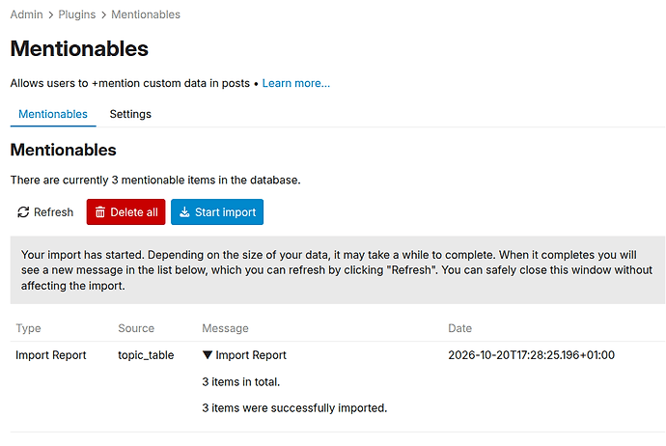Viewport: 666px width, 446px height.
Task: Switch to the Mentionables tab
Action: click(x=53, y=114)
